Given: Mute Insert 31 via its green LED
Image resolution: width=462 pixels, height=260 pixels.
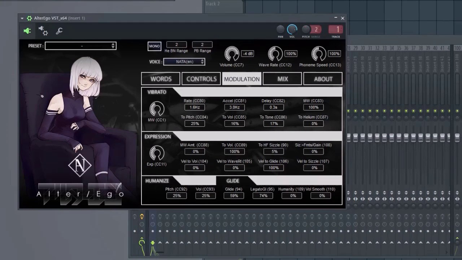Looking at the screenshot, I should [x=370, y=111].
